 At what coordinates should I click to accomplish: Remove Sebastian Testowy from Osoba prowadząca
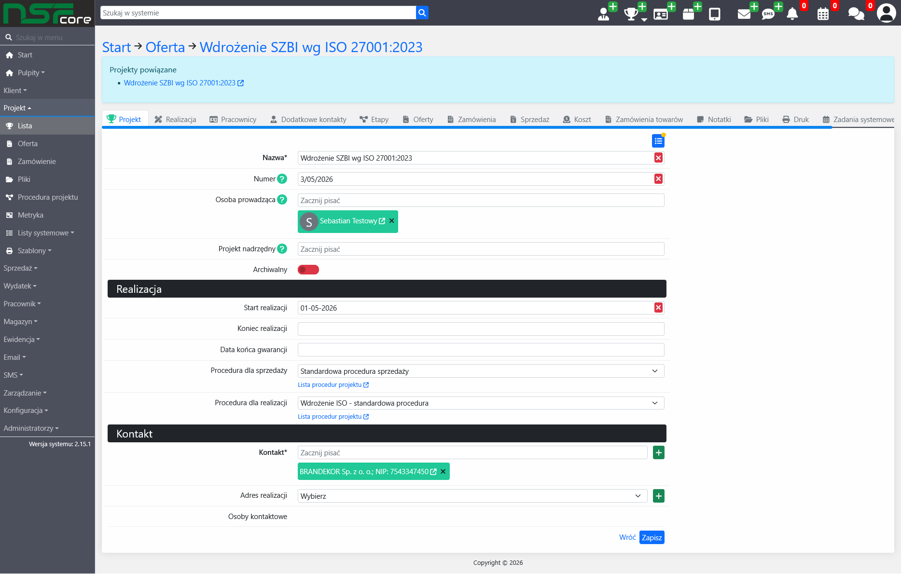click(392, 221)
